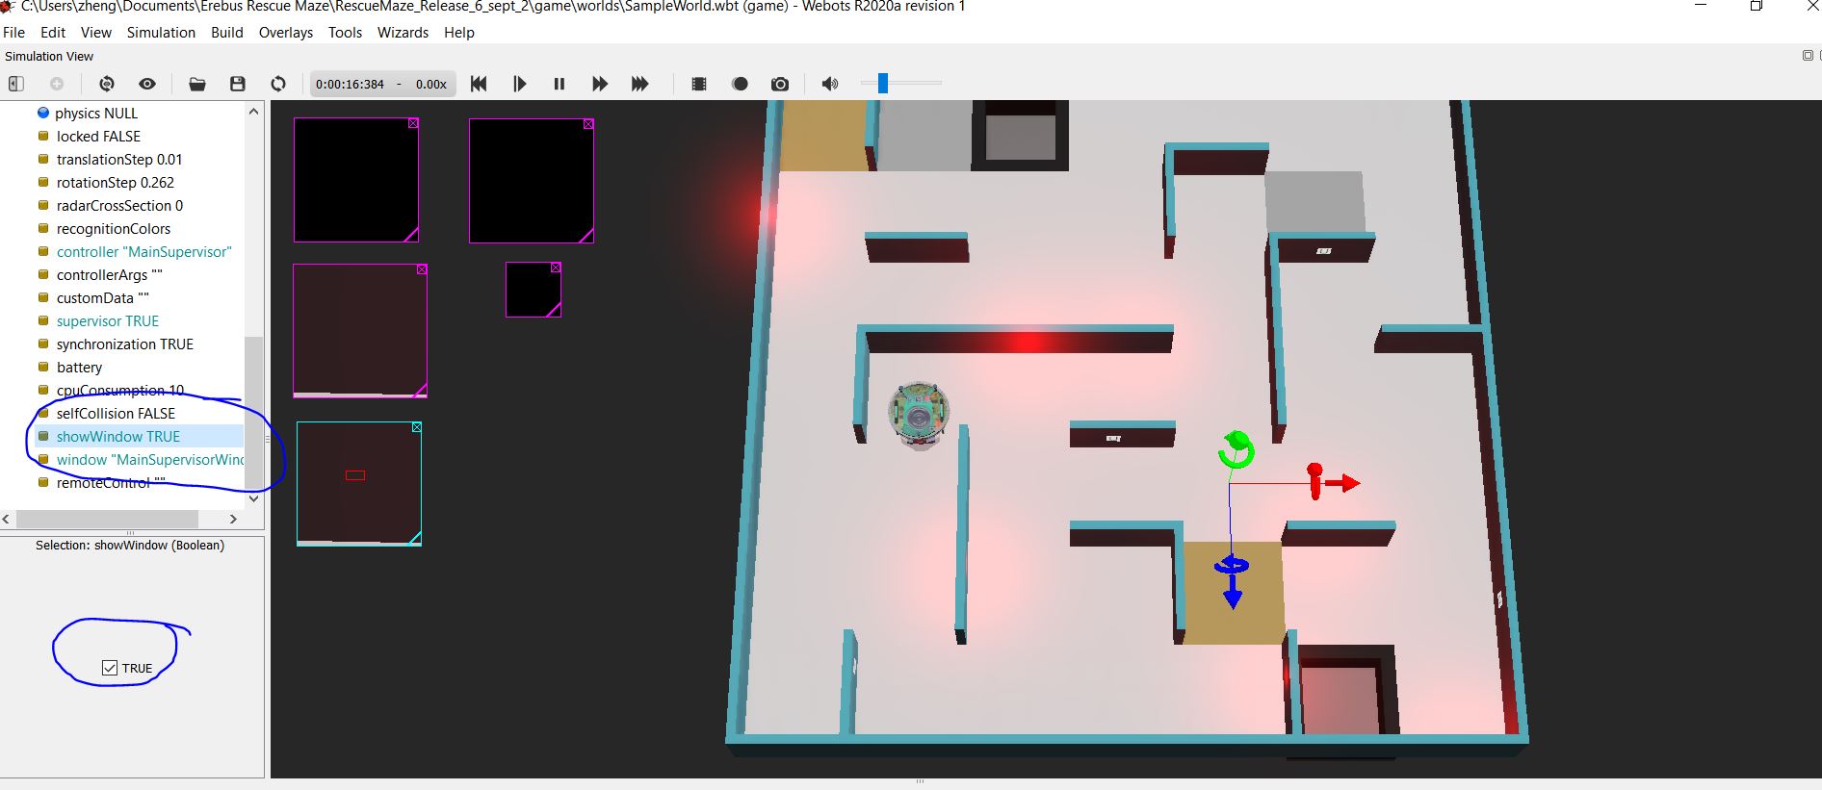Step the simulation one frame forward
1822x790 pixels.
[519, 84]
